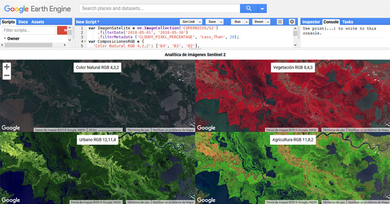Click the code editor scroll-up arrow
Viewport: 390px width, 204px height.
coord(295,28)
